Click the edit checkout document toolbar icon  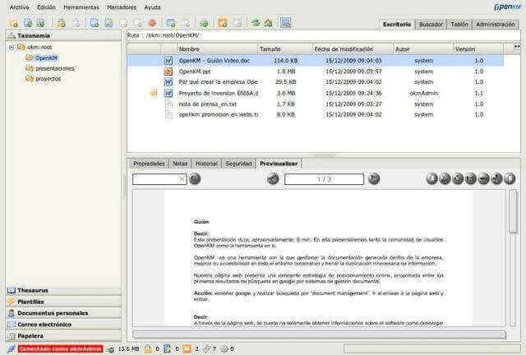click(108, 23)
